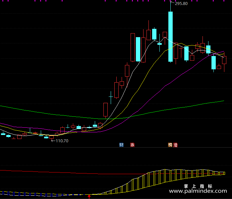Click the 港 info marker icon

click(x=175, y=145)
